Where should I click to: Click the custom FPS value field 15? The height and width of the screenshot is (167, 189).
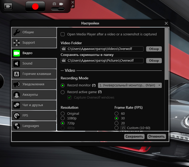(x=123, y=128)
